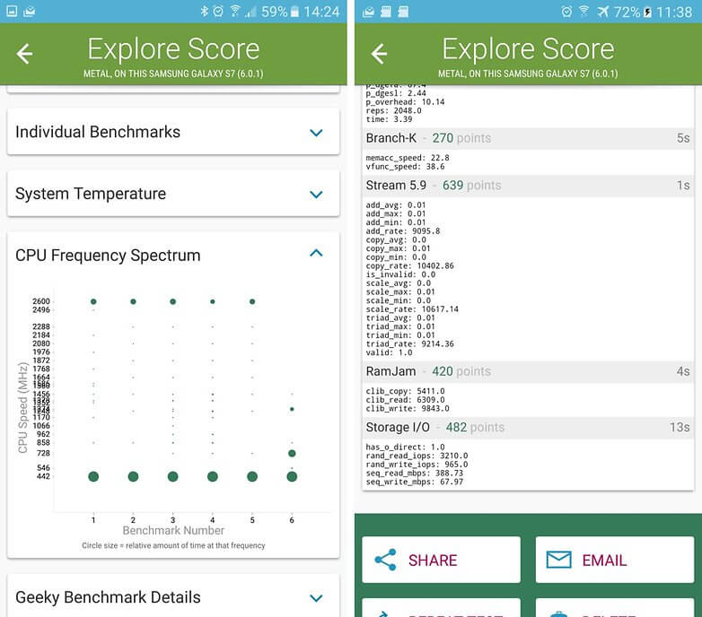Click the envelope icon on EMAIL button
Viewport: 702px width, 617px height.
click(x=558, y=560)
